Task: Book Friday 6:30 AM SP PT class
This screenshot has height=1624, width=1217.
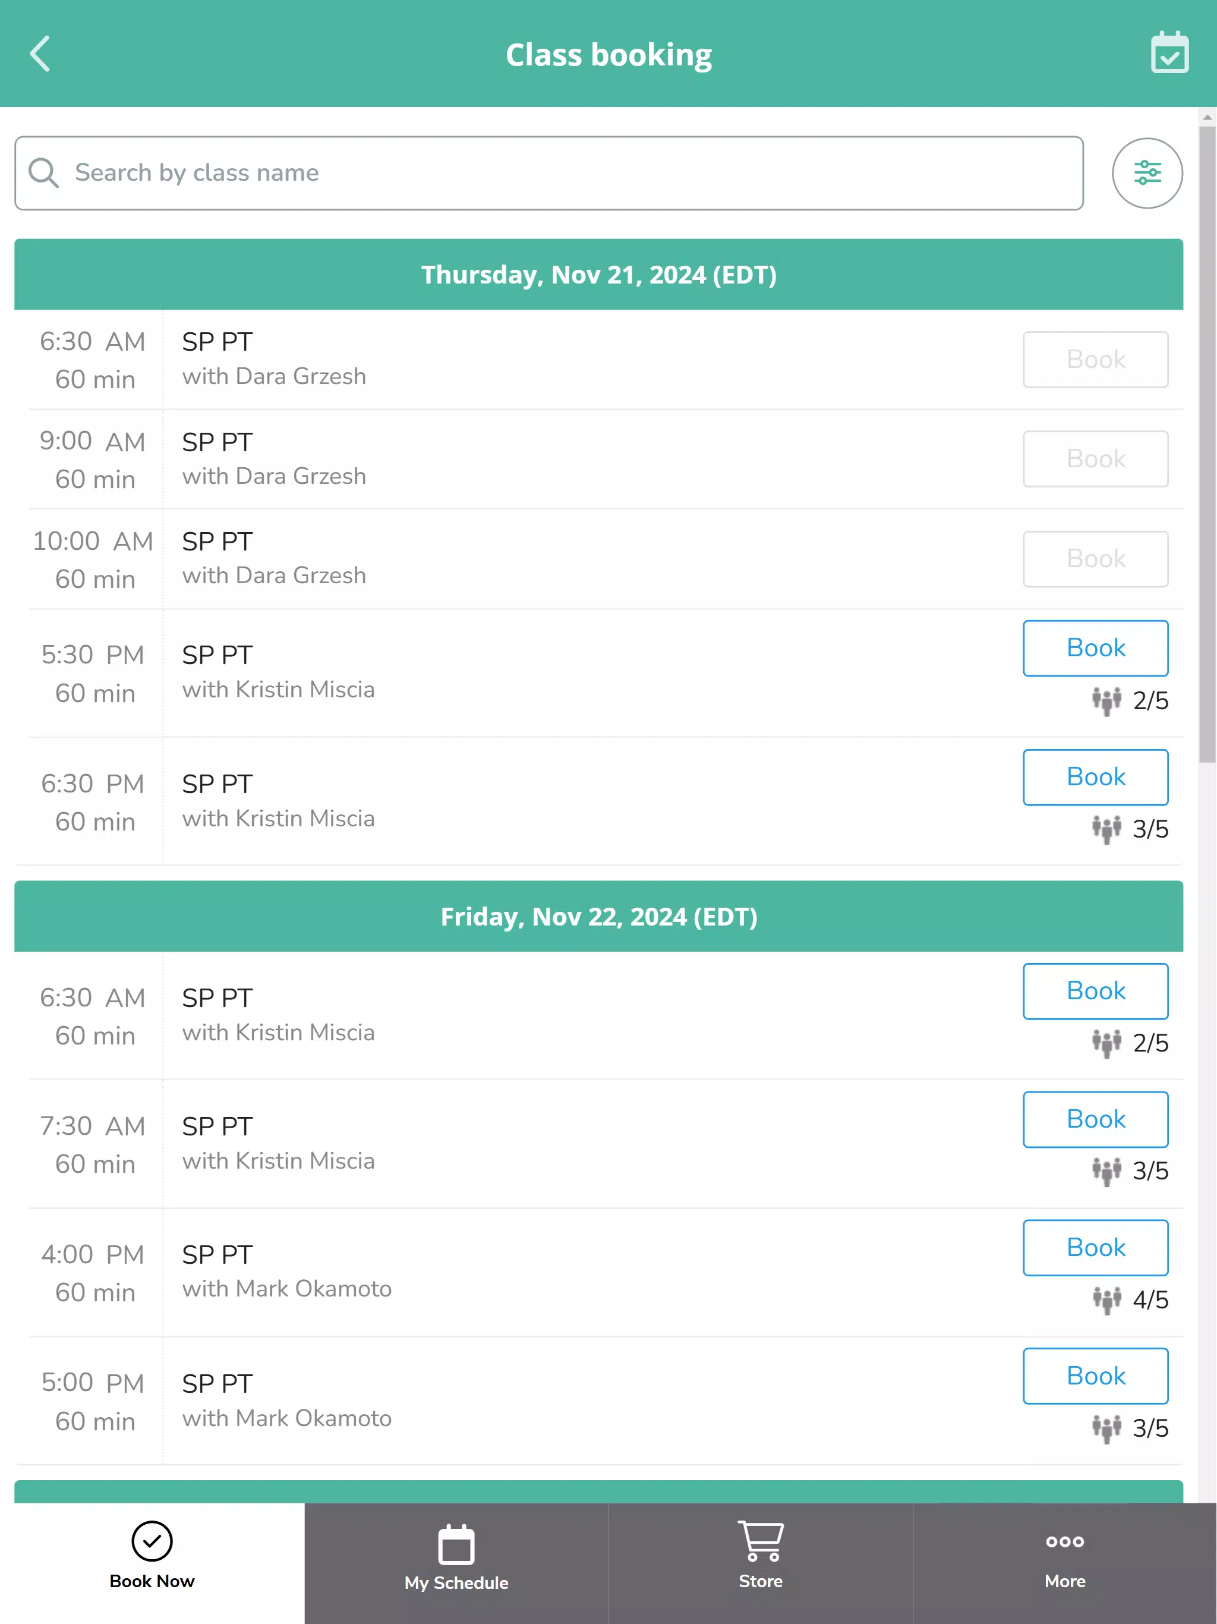Action: pos(1095,991)
